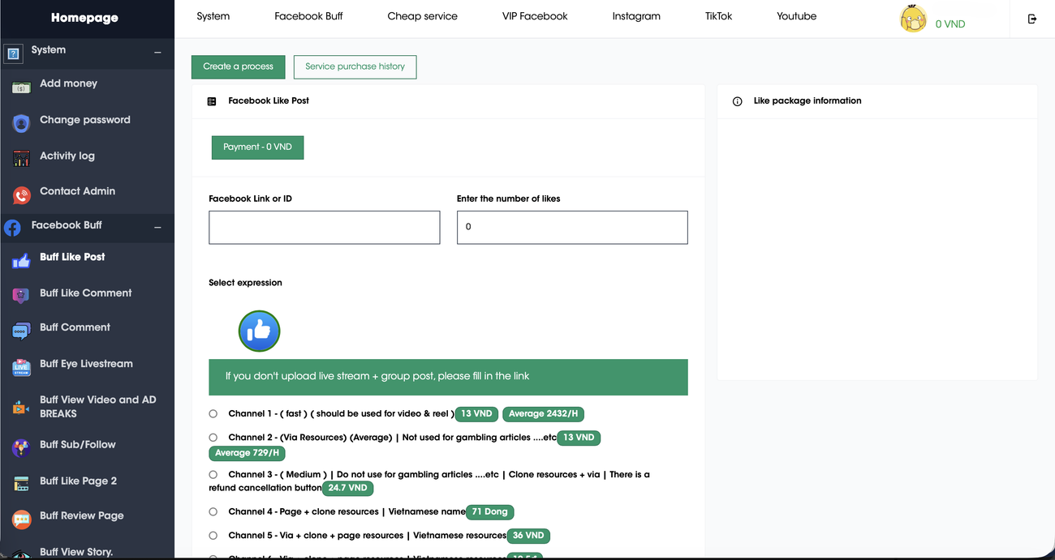This screenshot has height=560, width=1055.
Task: Open the TikTok top menu
Action: (719, 16)
